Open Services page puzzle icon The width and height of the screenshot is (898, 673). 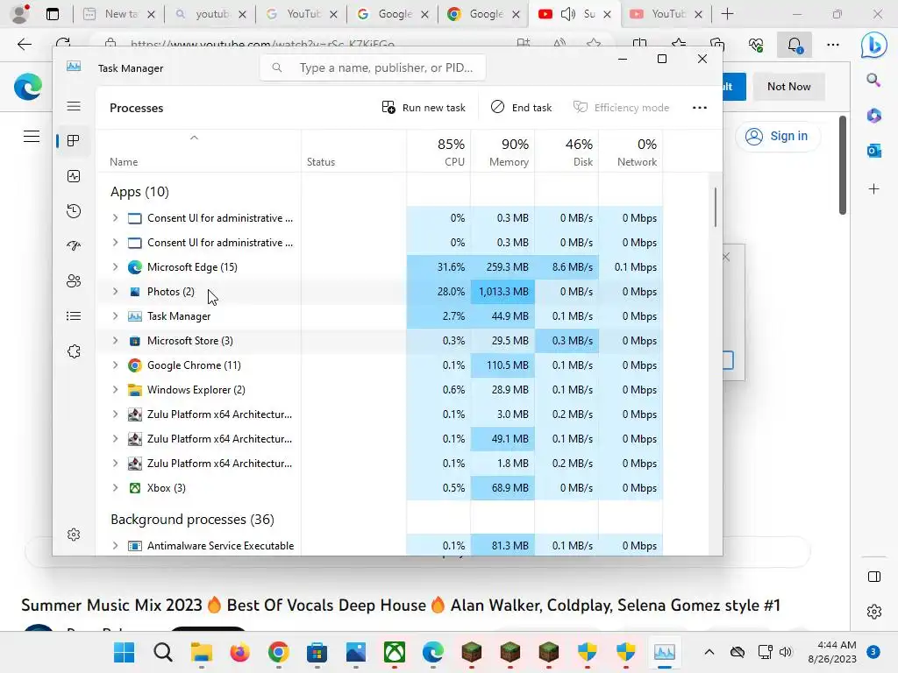point(74,351)
